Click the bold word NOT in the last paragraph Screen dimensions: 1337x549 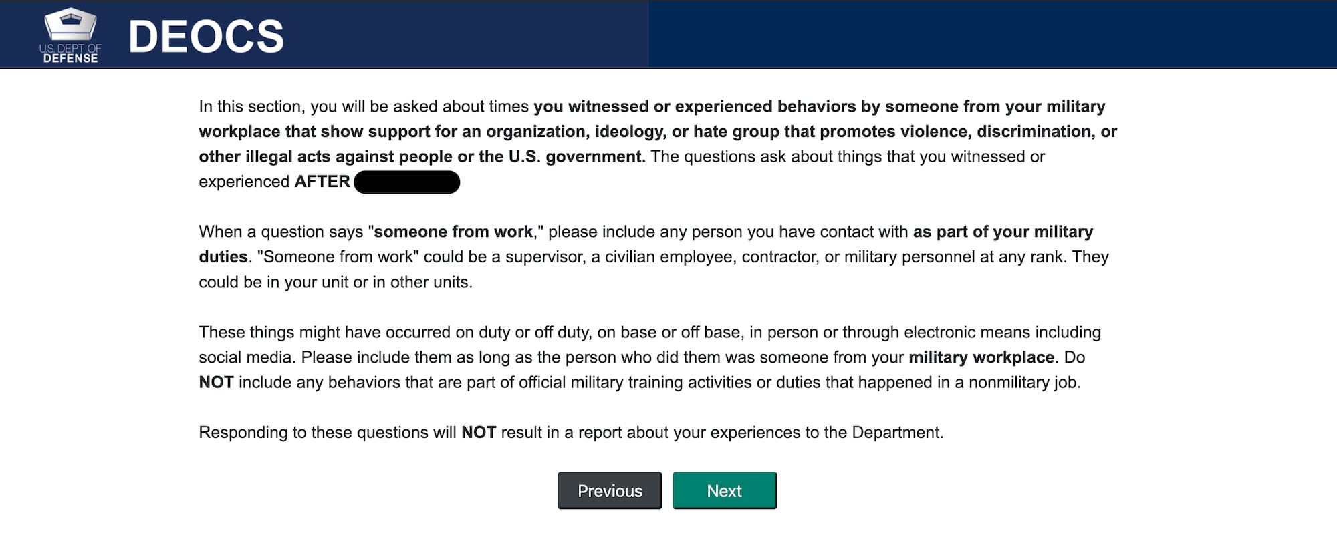(479, 431)
